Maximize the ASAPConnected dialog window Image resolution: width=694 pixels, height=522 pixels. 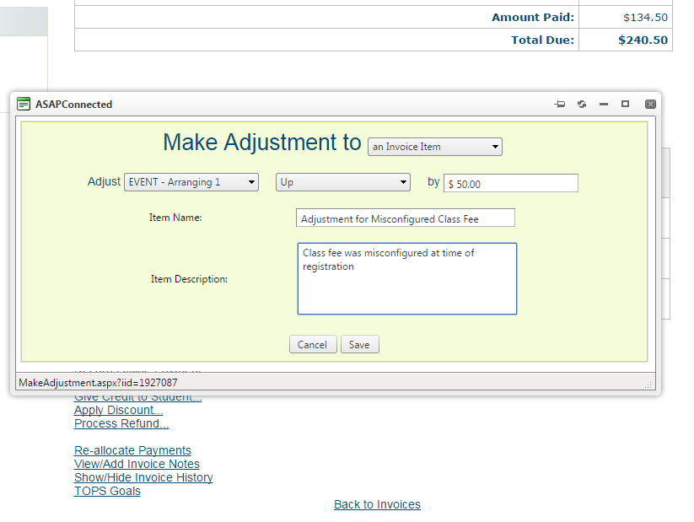click(626, 105)
